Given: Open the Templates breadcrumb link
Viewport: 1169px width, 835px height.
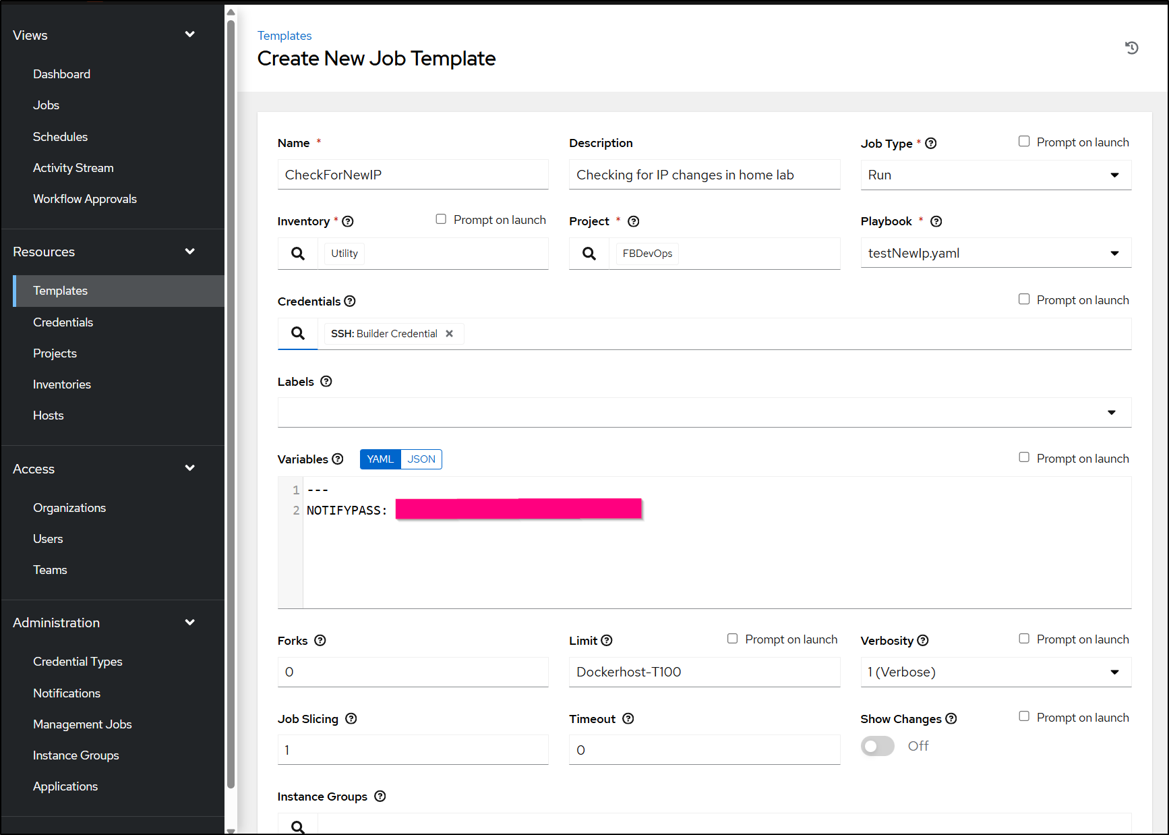Looking at the screenshot, I should click(284, 35).
